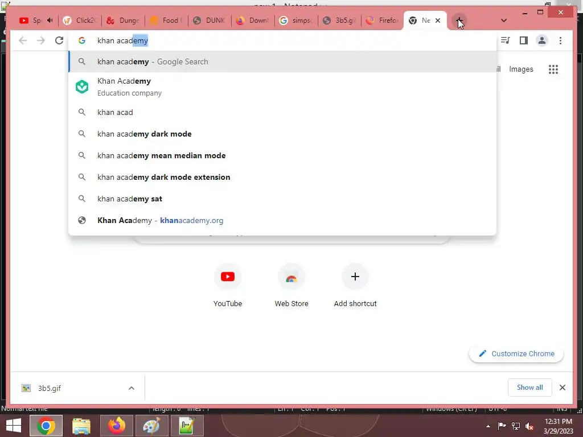Image resolution: width=583 pixels, height=437 pixels.
Task: Open the Paint app from the taskbar
Action: click(151, 426)
